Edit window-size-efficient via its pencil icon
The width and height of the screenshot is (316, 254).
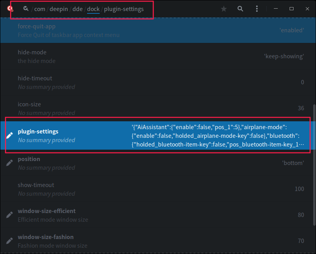(9, 214)
